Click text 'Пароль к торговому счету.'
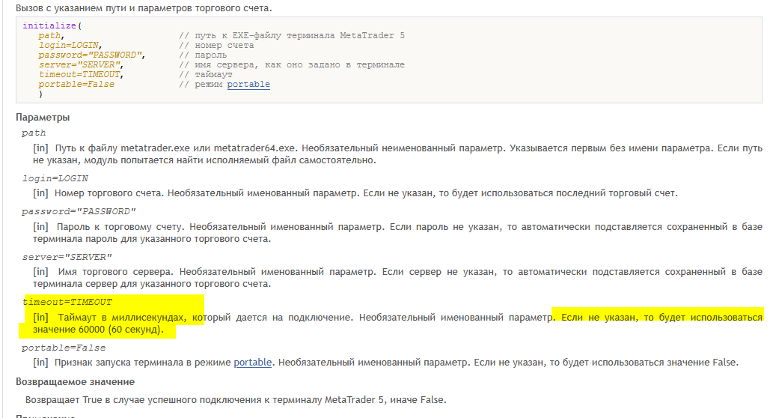Viewport: 770px width, 418px height. tap(120, 227)
